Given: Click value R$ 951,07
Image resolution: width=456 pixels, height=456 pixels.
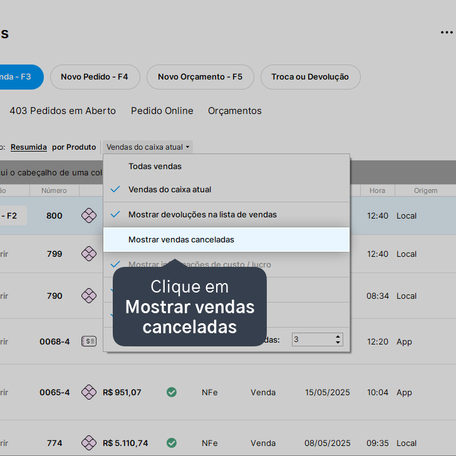Looking at the screenshot, I should pyautogui.click(x=122, y=392).
